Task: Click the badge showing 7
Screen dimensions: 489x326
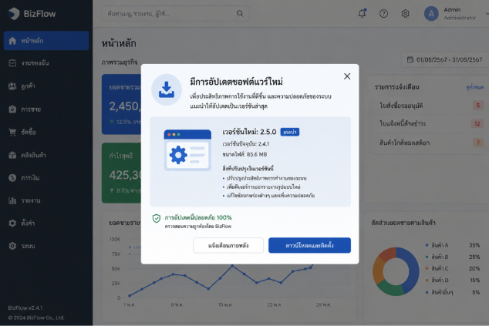Action: coord(478,143)
